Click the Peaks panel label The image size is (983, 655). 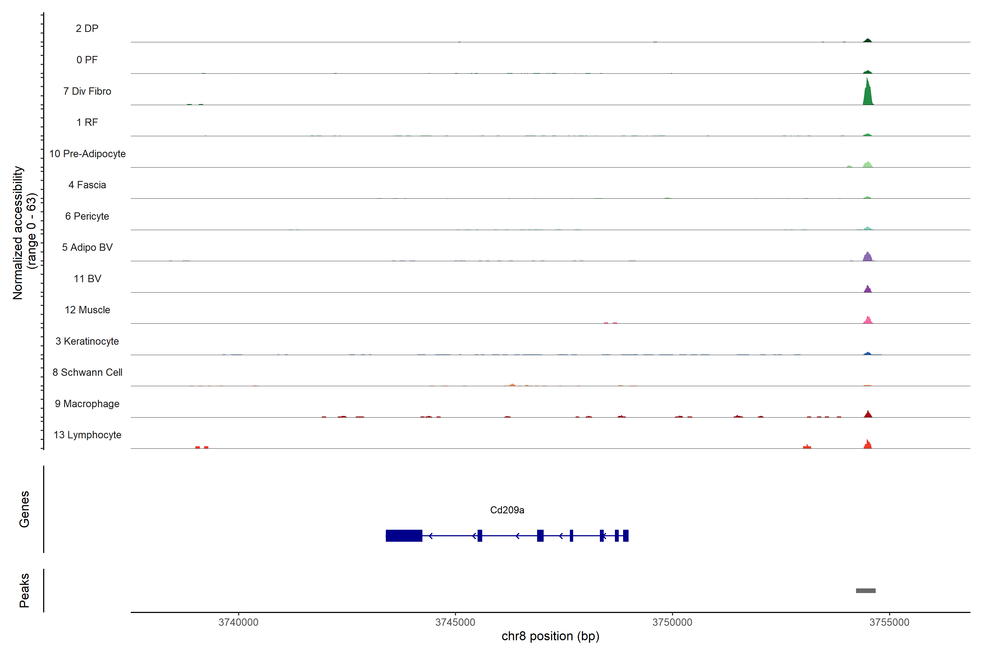24,590
